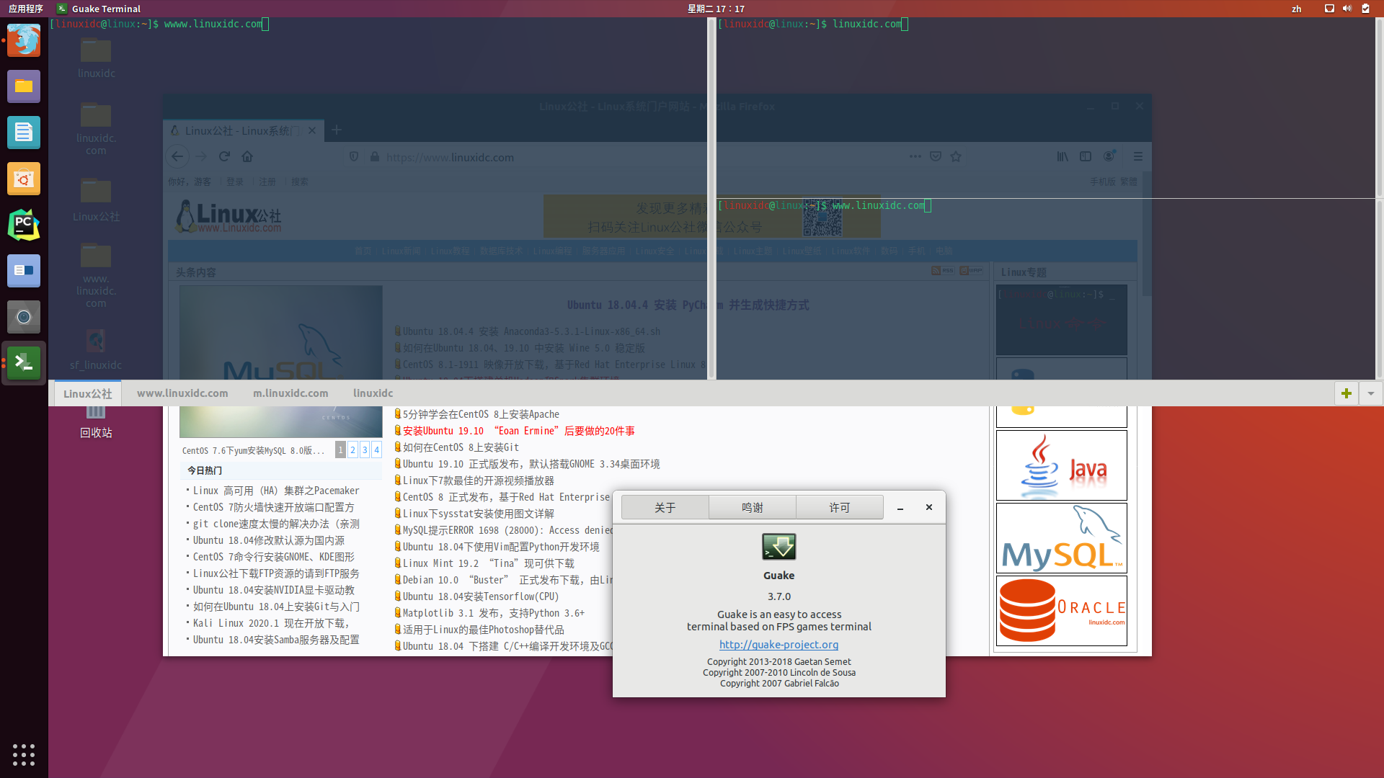Click the vertical terminal split scrollbar

click(x=711, y=198)
